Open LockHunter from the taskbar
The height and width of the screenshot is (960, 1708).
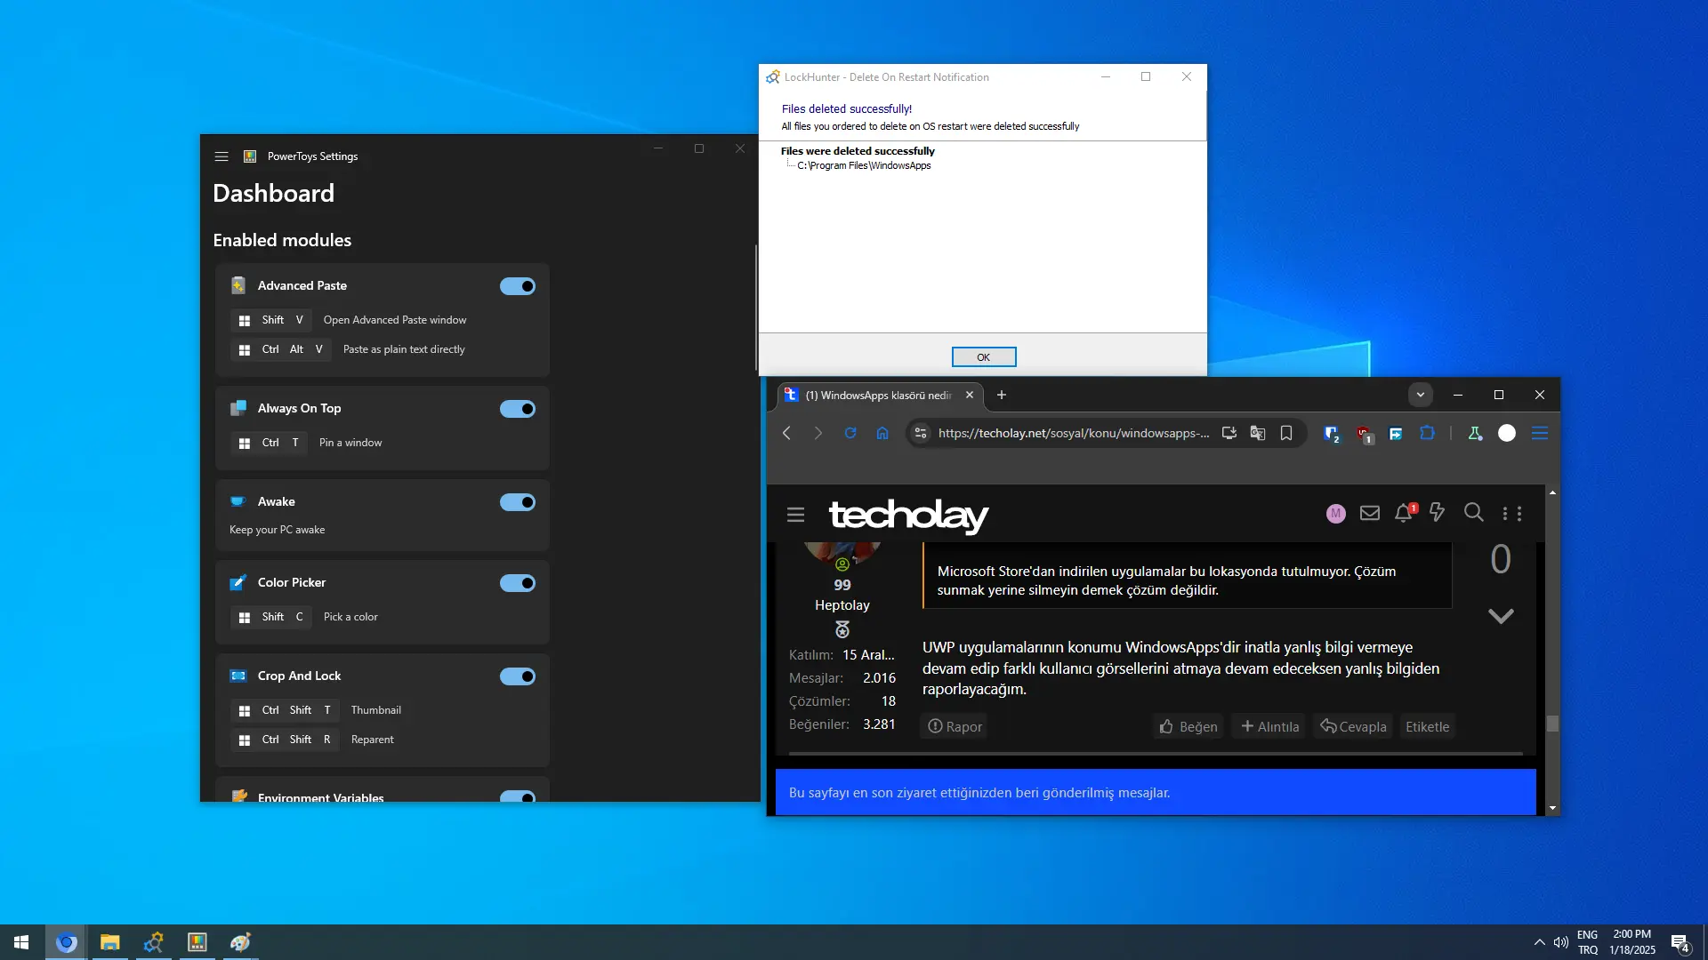pyautogui.click(x=153, y=942)
